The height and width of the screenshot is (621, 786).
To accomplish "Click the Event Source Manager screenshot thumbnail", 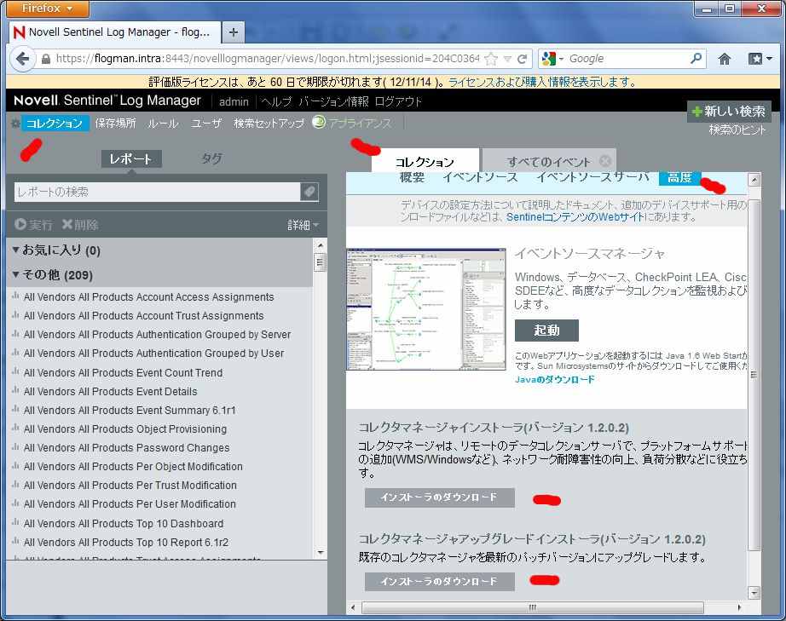I will (x=426, y=309).
